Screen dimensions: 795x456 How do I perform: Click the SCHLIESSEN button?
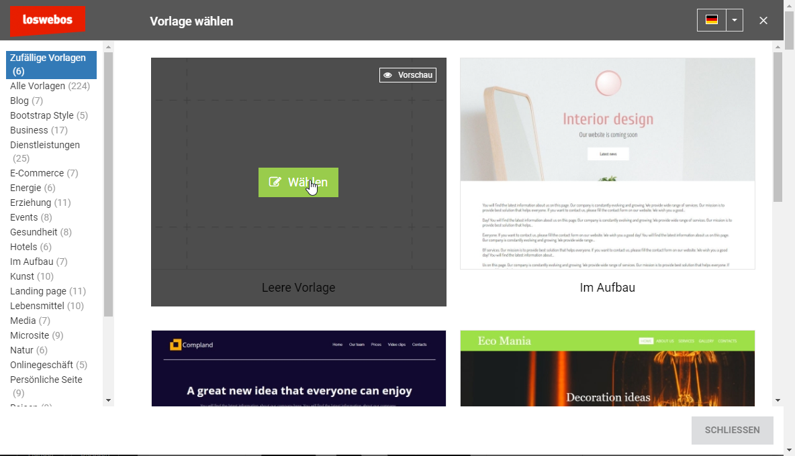[x=732, y=431]
